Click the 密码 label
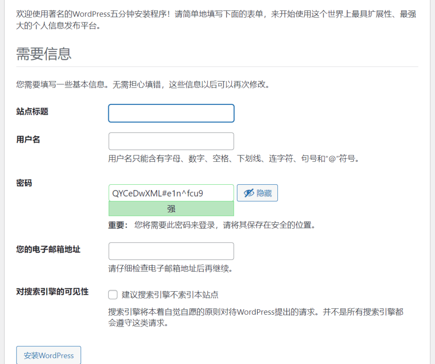435x364 pixels. click(24, 183)
